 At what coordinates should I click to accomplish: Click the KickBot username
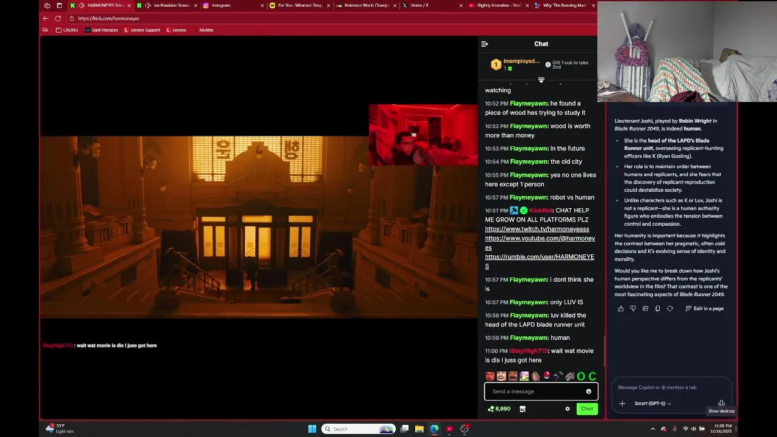tap(541, 211)
